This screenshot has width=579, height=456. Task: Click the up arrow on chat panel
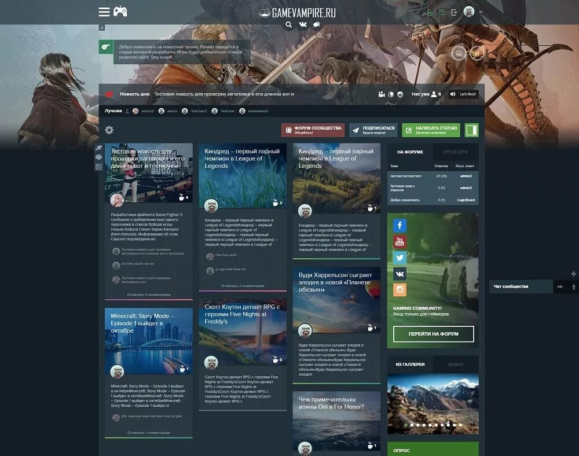(573, 286)
